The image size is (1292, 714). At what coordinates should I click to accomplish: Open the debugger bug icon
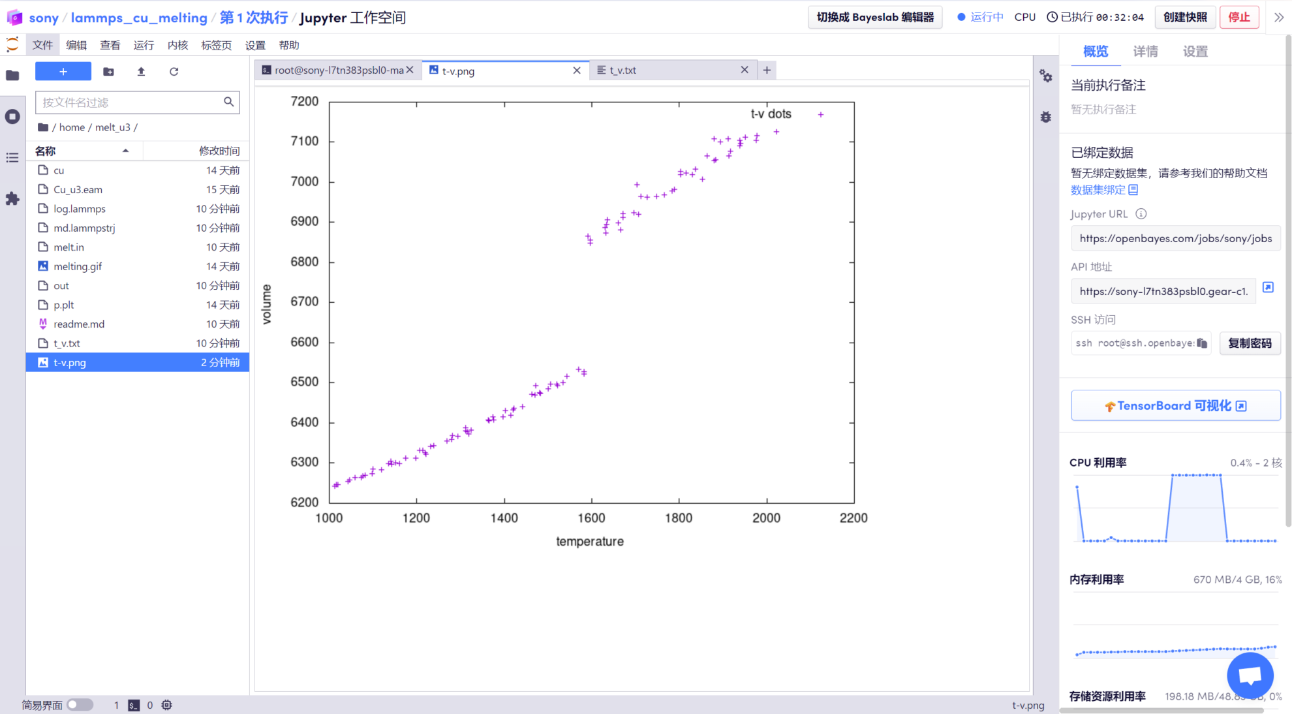pos(1045,117)
